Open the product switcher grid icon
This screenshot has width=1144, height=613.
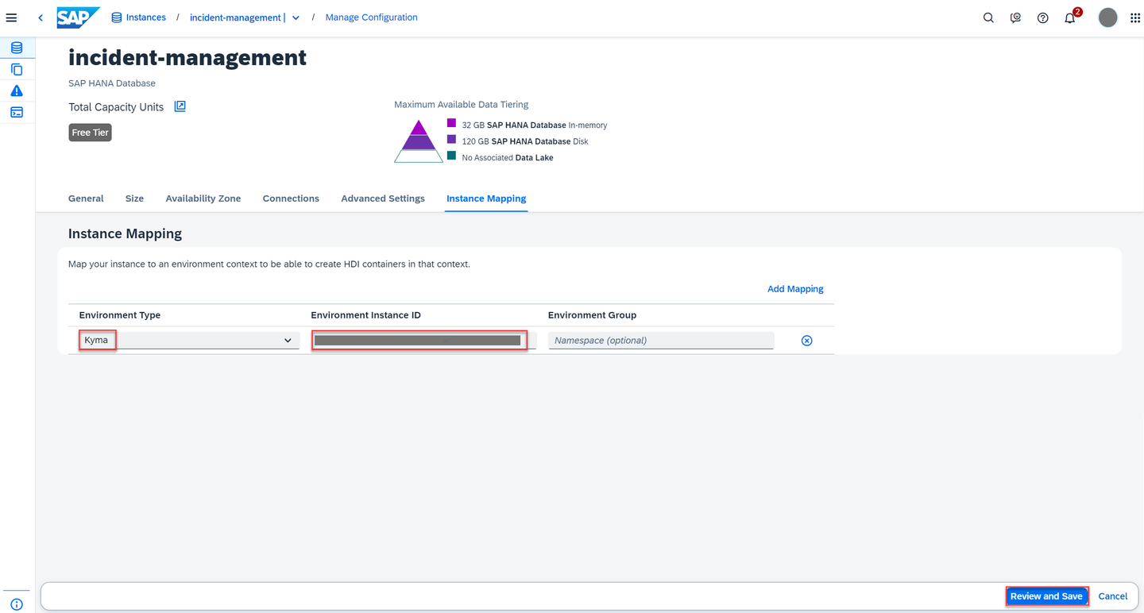[x=1134, y=17]
